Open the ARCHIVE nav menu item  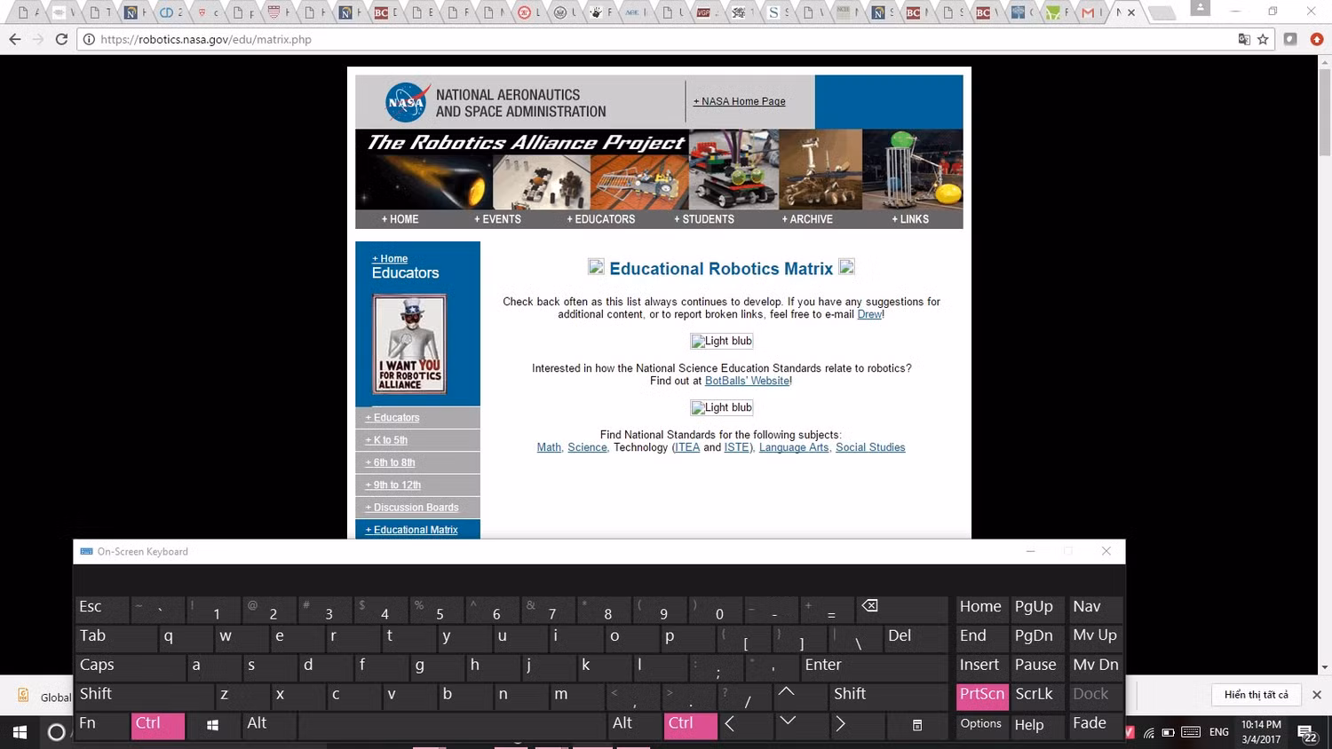coord(807,219)
